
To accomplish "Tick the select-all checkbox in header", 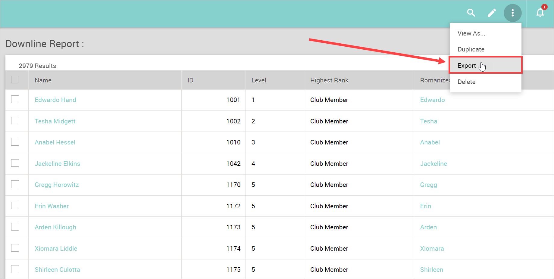I will coord(15,80).
